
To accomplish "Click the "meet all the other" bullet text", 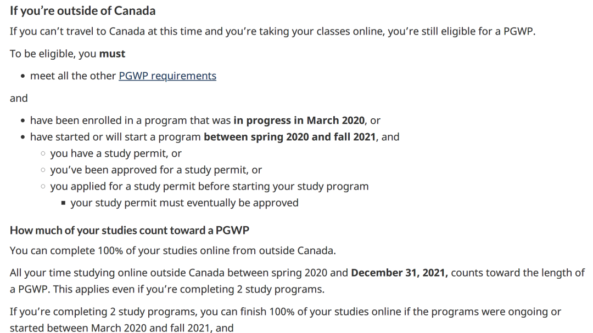I will click(73, 76).
